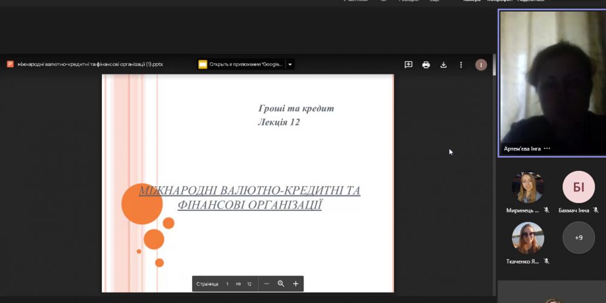Print the presentation using the printer icon
606x303 pixels.
(426, 65)
